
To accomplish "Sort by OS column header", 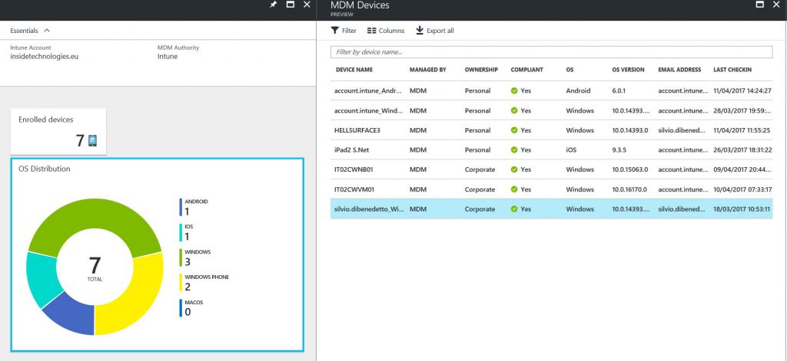I will (569, 70).
